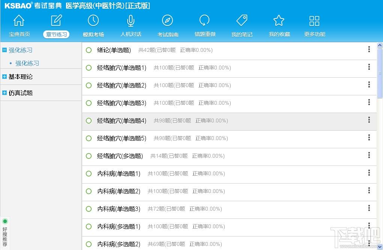Screen dimensions: 383x250
Task: Click the scrollbar down arrow
Action: pos(380,247)
